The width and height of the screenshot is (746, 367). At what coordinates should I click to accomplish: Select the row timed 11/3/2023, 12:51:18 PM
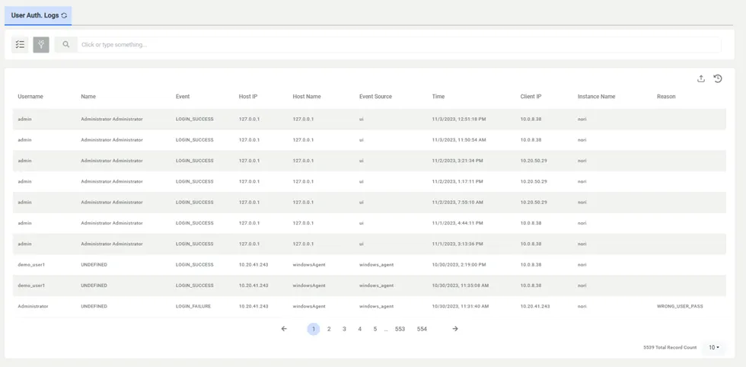pyautogui.click(x=370, y=119)
